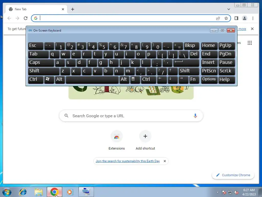Toggle the right Alt key
Viewport: 262px width, 197px height.
pyautogui.click(x=124, y=80)
